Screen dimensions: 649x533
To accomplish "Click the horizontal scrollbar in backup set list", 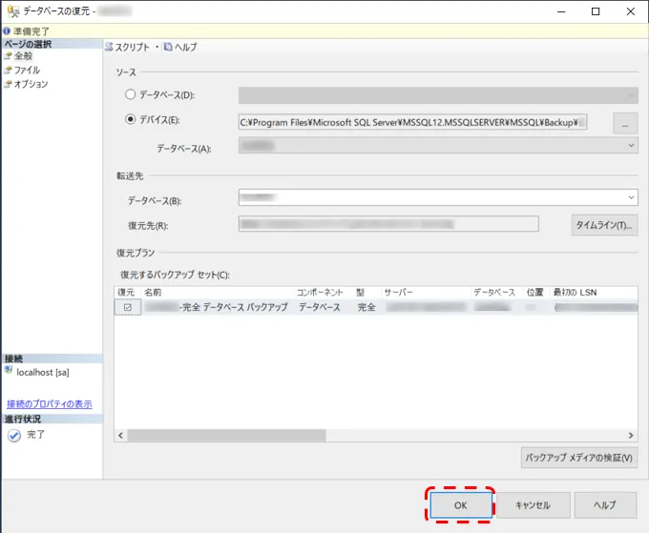I will pyautogui.click(x=363, y=435).
